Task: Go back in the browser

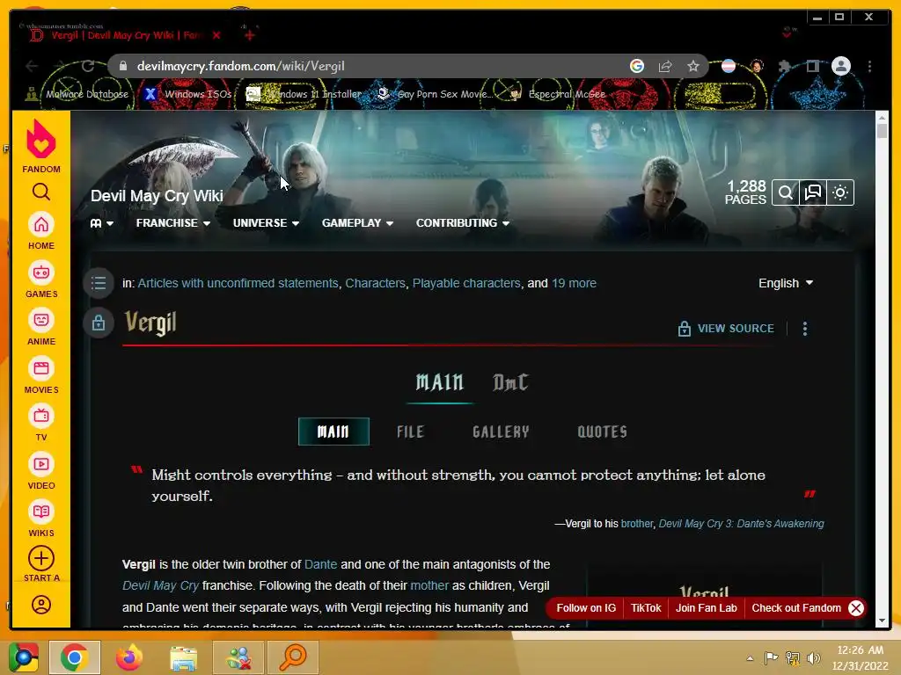Action: click(x=32, y=66)
